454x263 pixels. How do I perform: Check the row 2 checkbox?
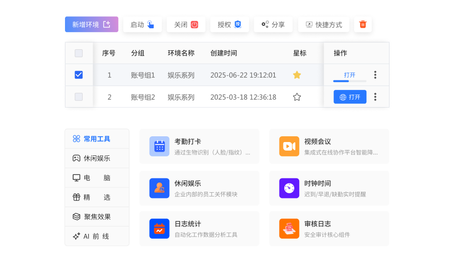point(79,97)
